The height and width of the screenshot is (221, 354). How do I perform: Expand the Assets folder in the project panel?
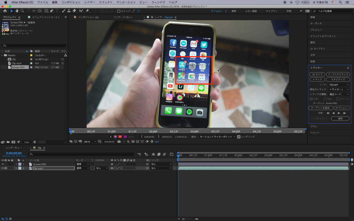click(2, 55)
